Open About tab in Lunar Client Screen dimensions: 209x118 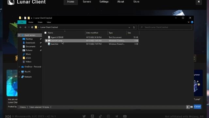(x=121, y=2)
